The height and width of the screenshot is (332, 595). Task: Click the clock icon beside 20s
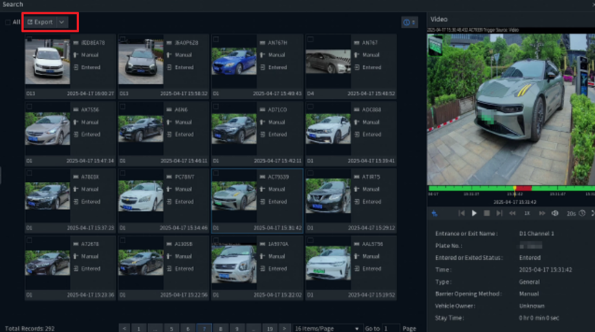point(582,214)
